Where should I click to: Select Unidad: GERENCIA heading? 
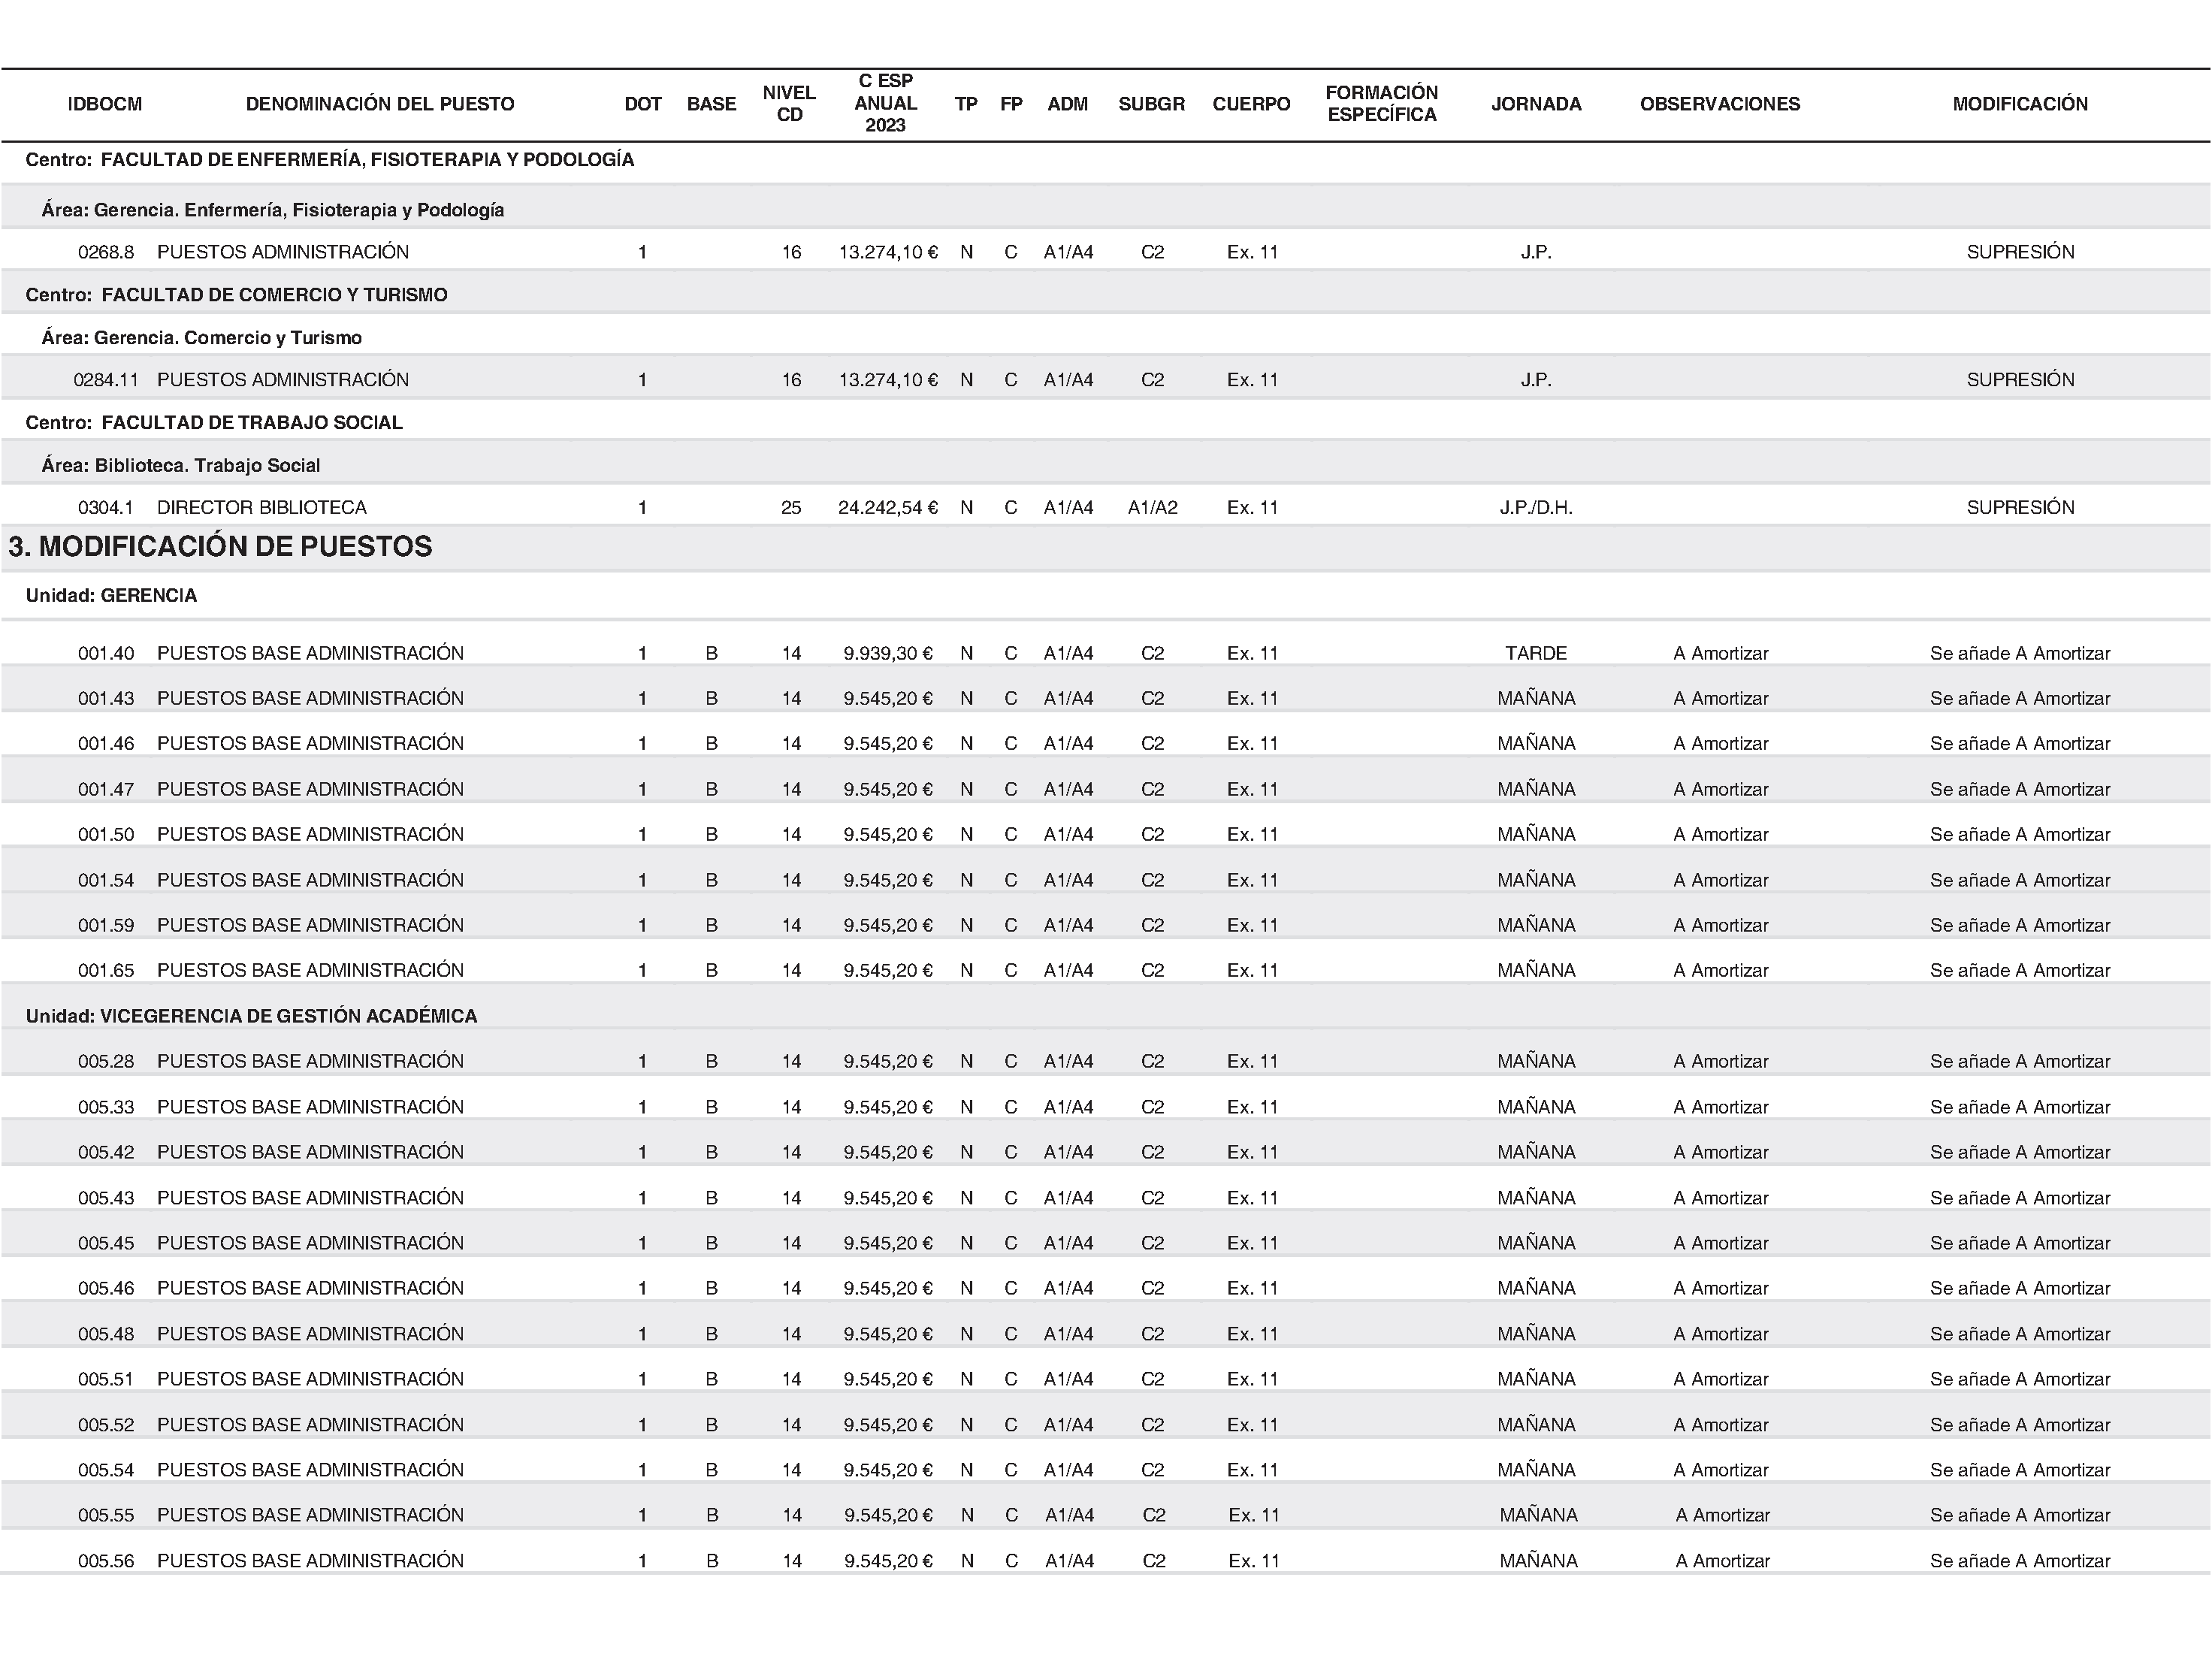(x=111, y=596)
